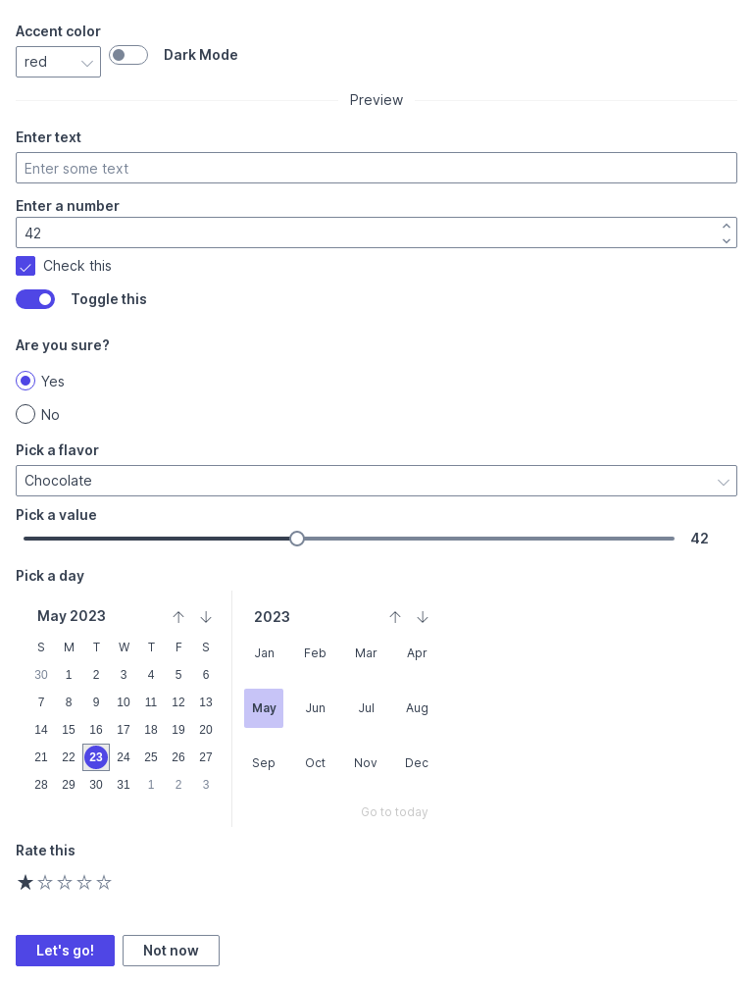Select Dec in the month picker
Image resolution: width=753 pixels, height=982 pixels.
point(417,763)
